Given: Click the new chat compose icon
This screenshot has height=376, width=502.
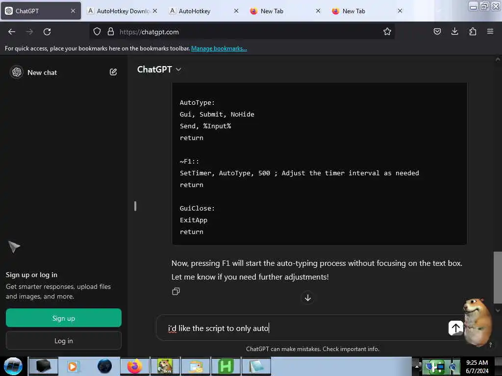Looking at the screenshot, I should [x=113, y=72].
